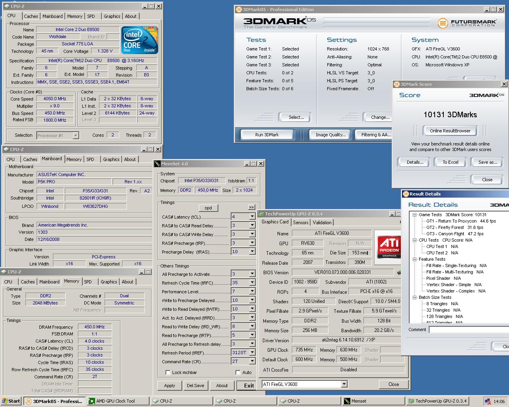Open the Command Rate (CR) dropdown in MemSet
The height and width of the screenshot is (407, 509).
tap(252, 361)
